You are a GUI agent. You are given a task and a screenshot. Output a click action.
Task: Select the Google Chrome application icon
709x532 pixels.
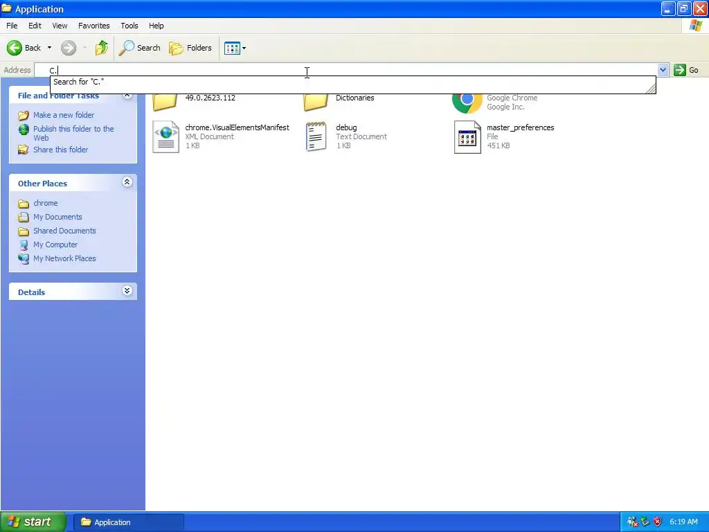coord(467,103)
